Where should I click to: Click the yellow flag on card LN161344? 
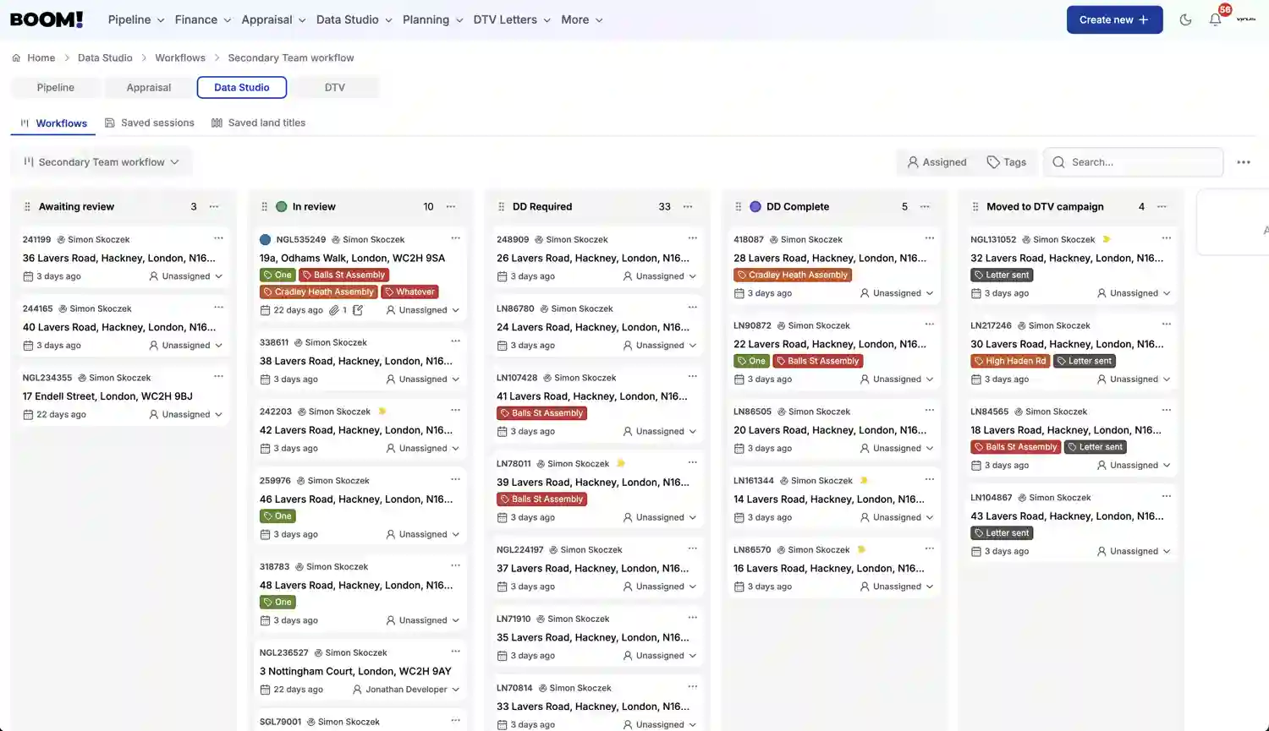(x=864, y=480)
